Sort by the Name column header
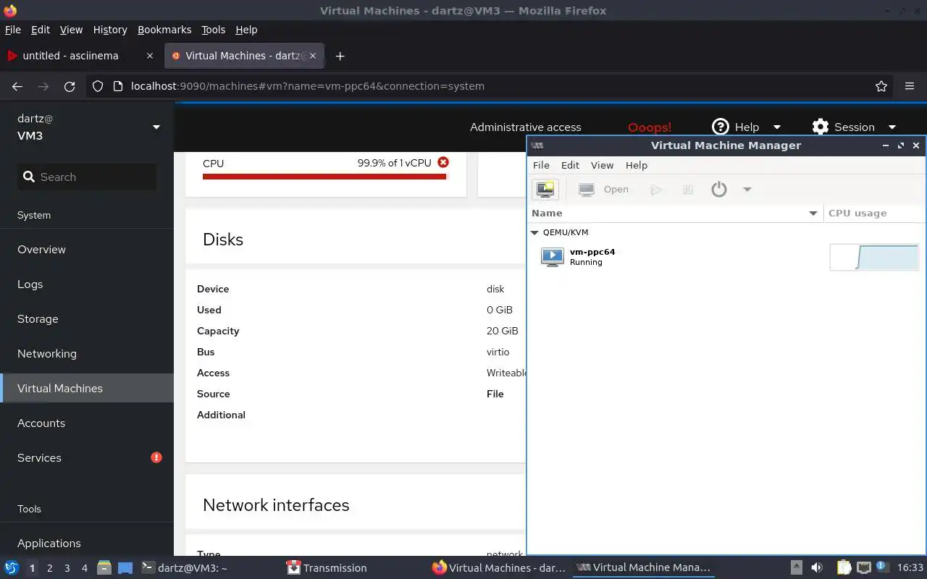Image resolution: width=927 pixels, height=579 pixels. (675, 213)
